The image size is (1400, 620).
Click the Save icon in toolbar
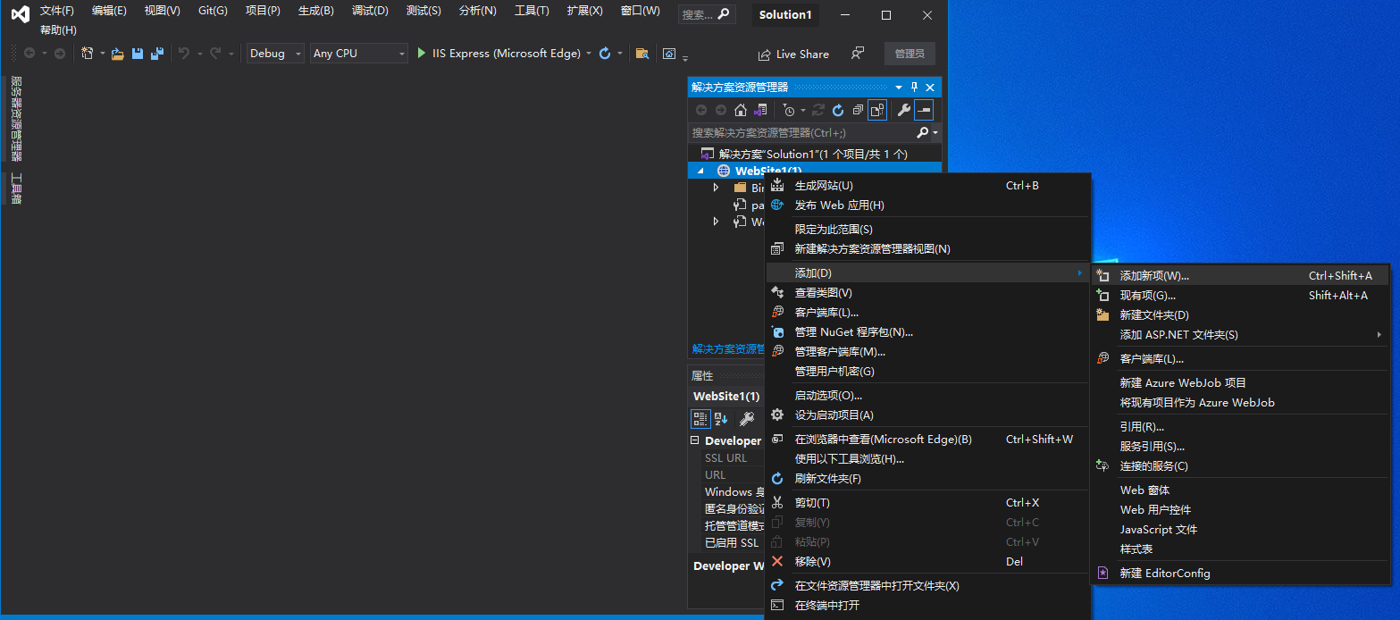pyautogui.click(x=138, y=54)
